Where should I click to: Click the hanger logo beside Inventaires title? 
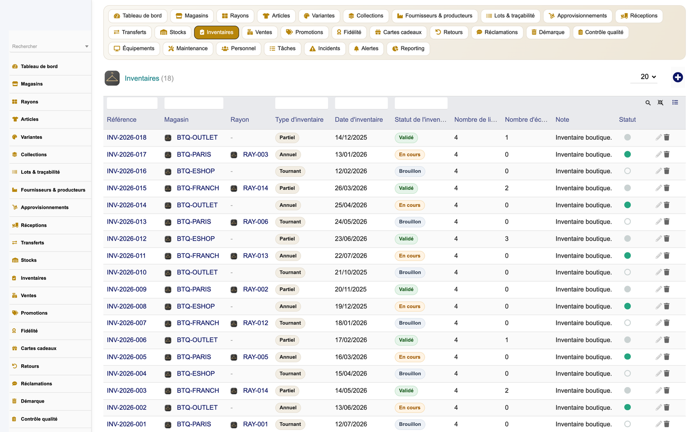112,78
